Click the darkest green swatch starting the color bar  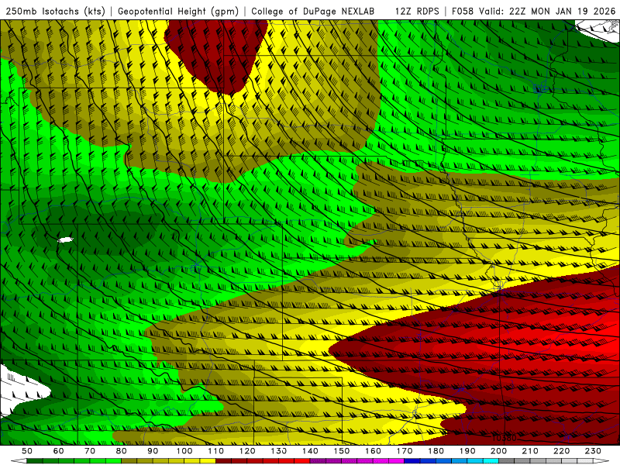click(35, 461)
